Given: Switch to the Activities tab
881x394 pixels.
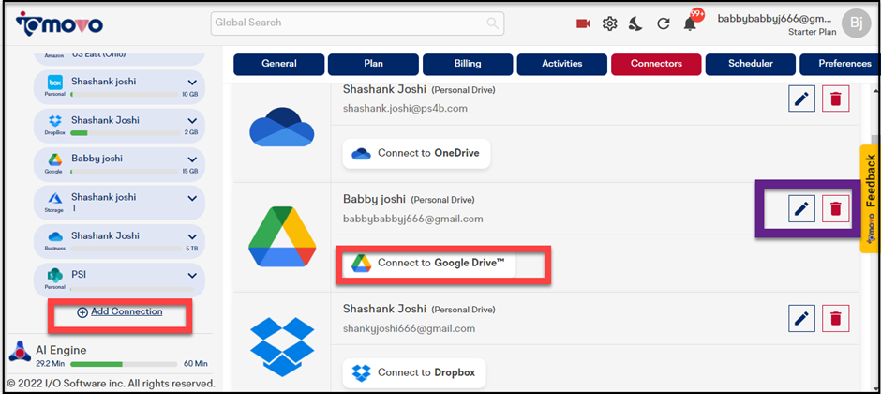Looking at the screenshot, I should pos(562,64).
